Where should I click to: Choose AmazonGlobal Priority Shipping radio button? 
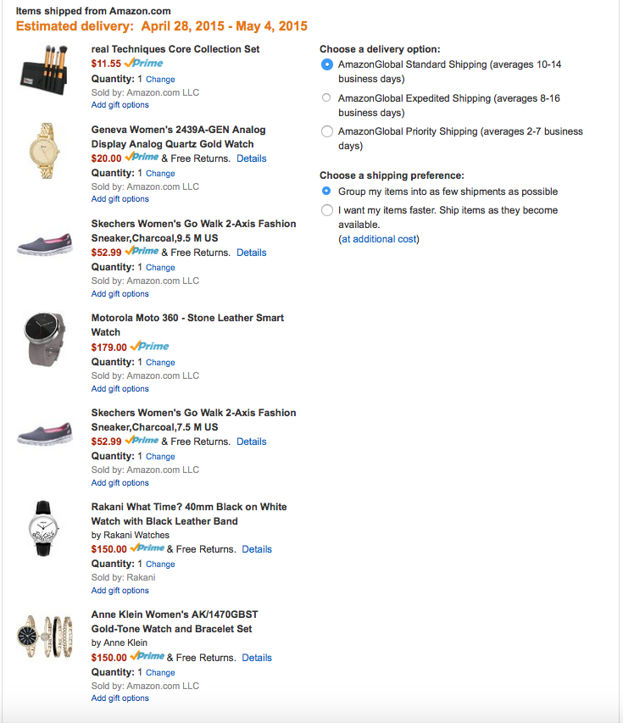(x=327, y=131)
